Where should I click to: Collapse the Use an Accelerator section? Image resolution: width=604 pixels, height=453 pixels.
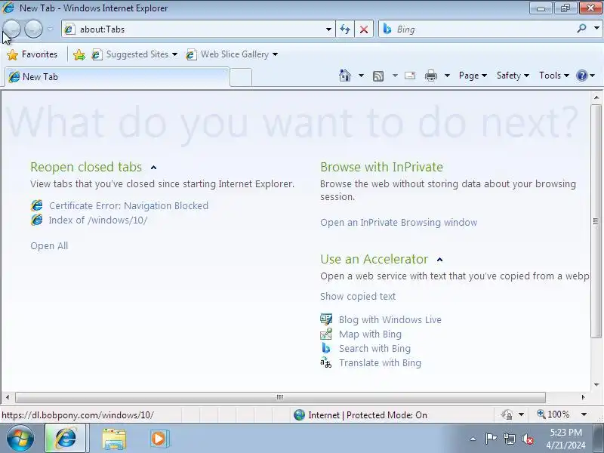440,260
